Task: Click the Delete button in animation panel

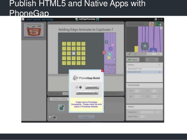Action: 152,60
